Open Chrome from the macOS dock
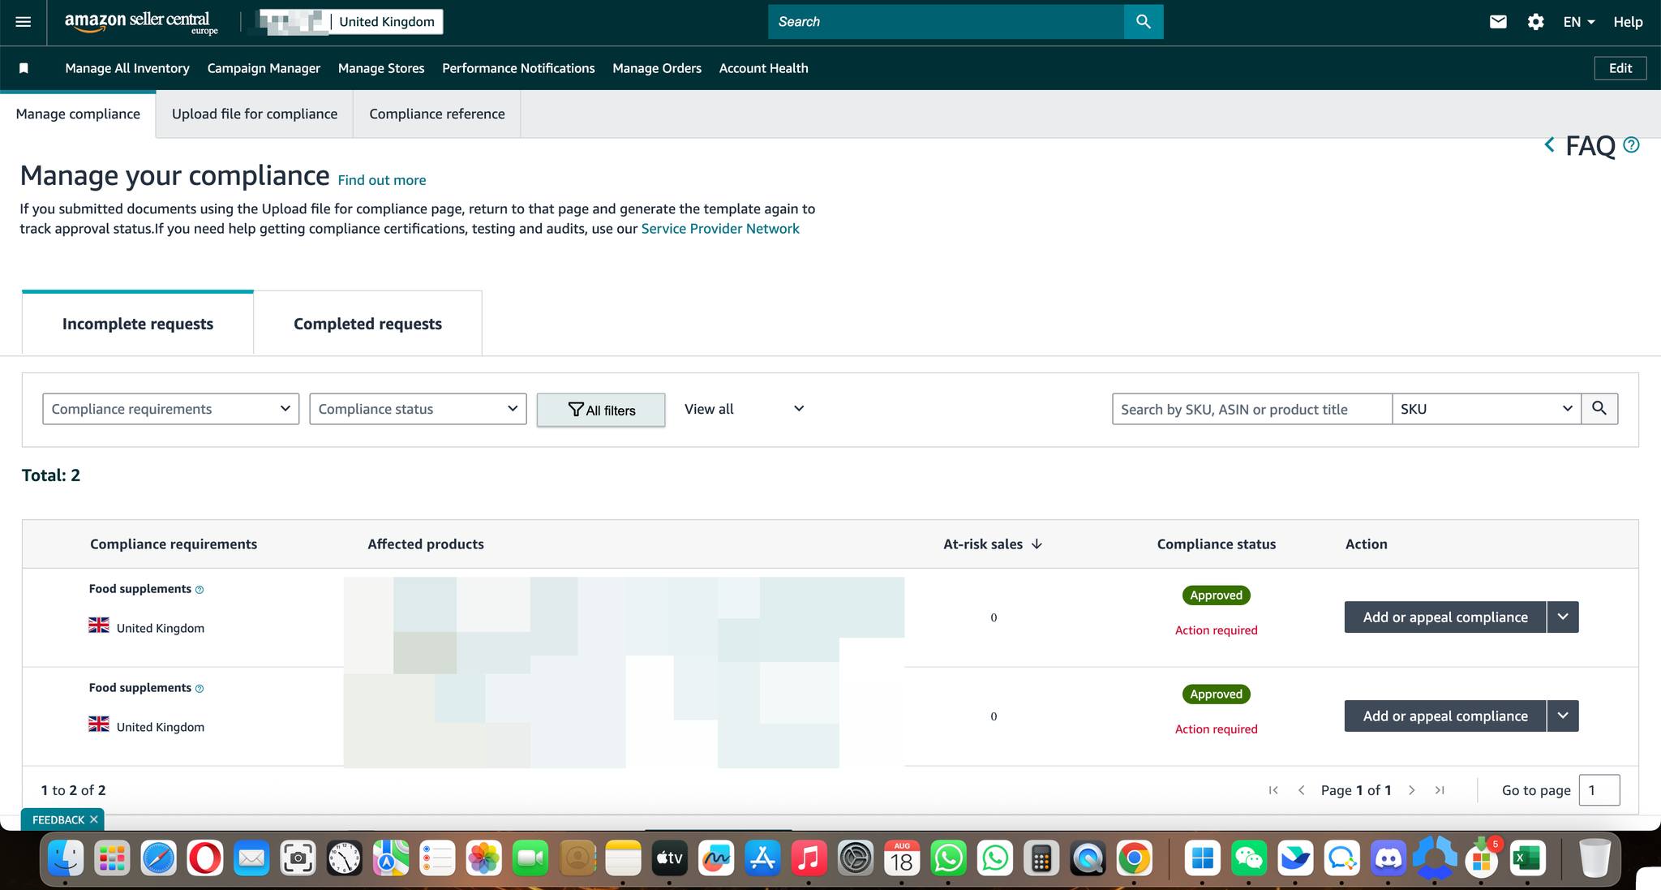 click(1134, 858)
